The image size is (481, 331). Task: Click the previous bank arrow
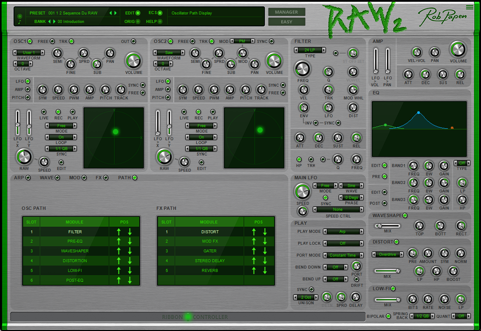click(x=49, y=22)
